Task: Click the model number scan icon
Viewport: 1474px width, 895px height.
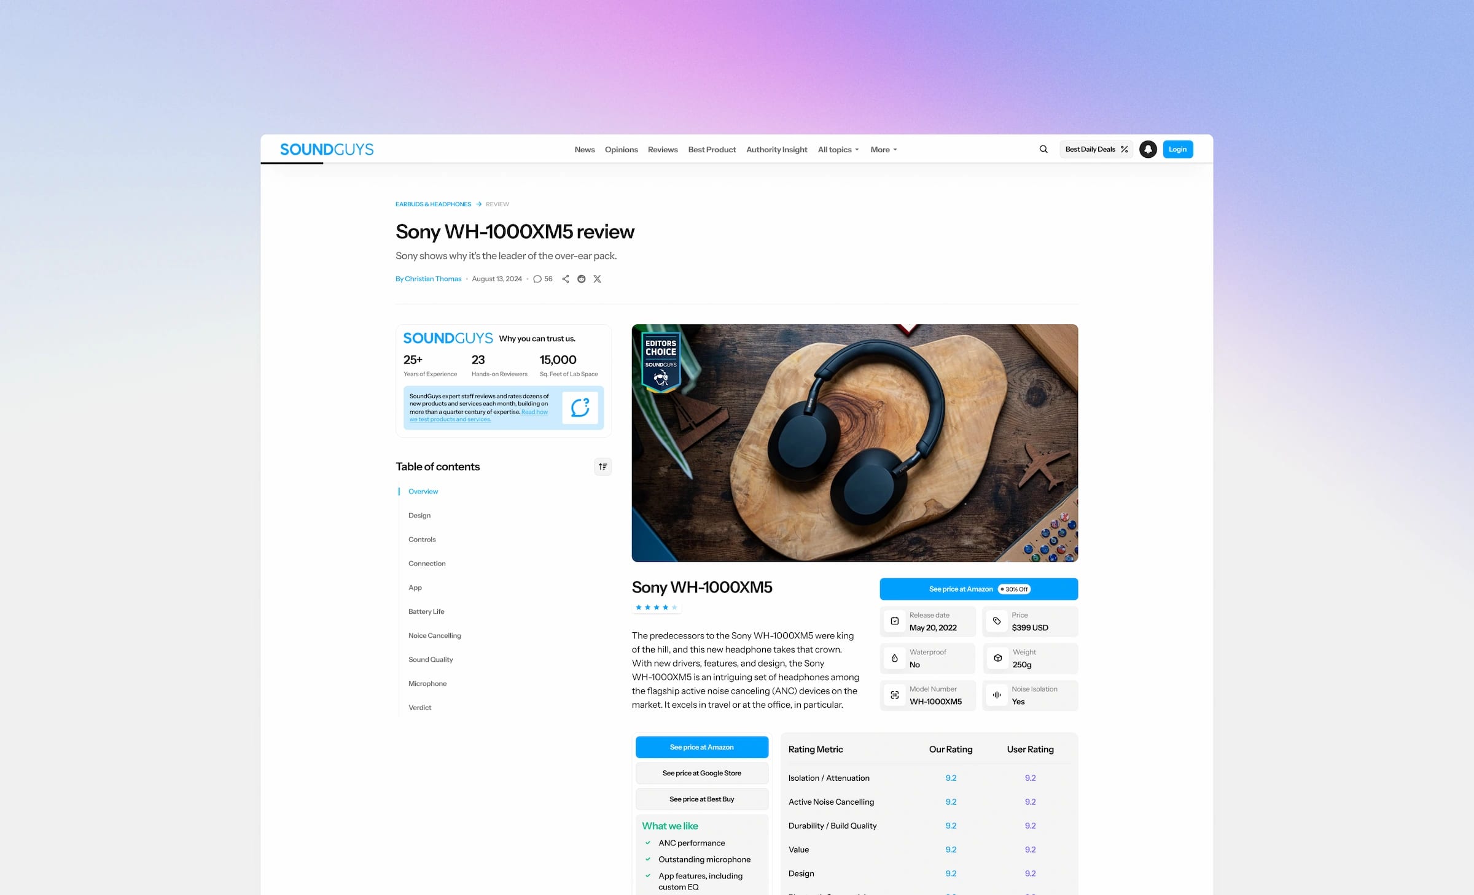Action: point(895,695)
